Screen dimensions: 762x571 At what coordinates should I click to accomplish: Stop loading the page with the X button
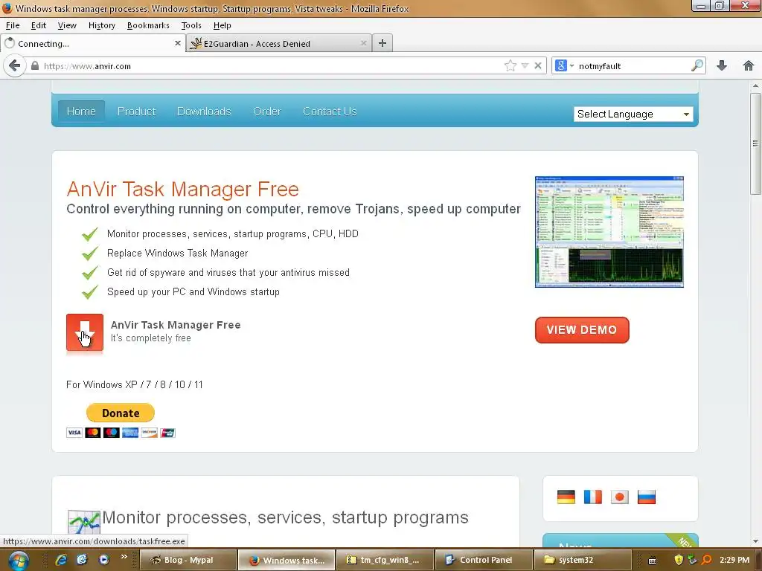coord(538,65)
